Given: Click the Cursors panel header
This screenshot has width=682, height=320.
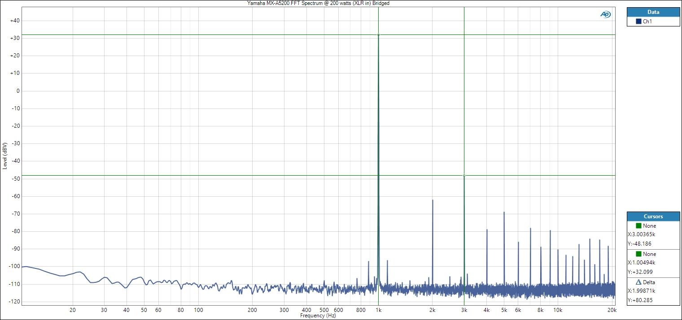Looking at the screenshot, I should (653, 216).
